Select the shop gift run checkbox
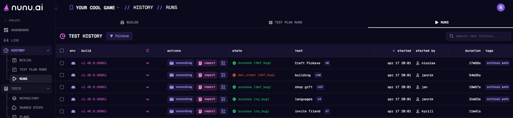This screenshot has height=118, width=513. pyautogui.click(x=62, y=87)
